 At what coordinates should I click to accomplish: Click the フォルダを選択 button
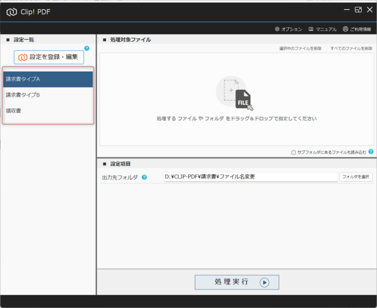(x=356, y=177)
